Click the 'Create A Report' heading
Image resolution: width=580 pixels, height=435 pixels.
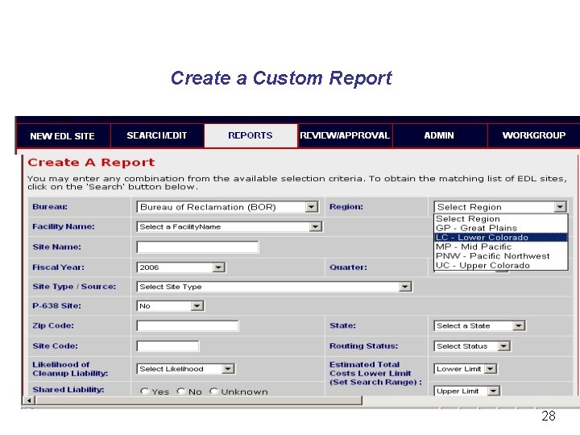coord(91,163)
